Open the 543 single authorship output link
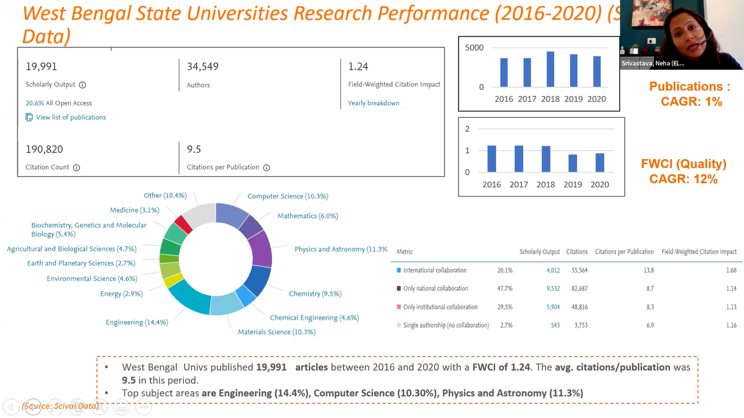Viewport: 744px width, 418px height. tap(555, 325)
